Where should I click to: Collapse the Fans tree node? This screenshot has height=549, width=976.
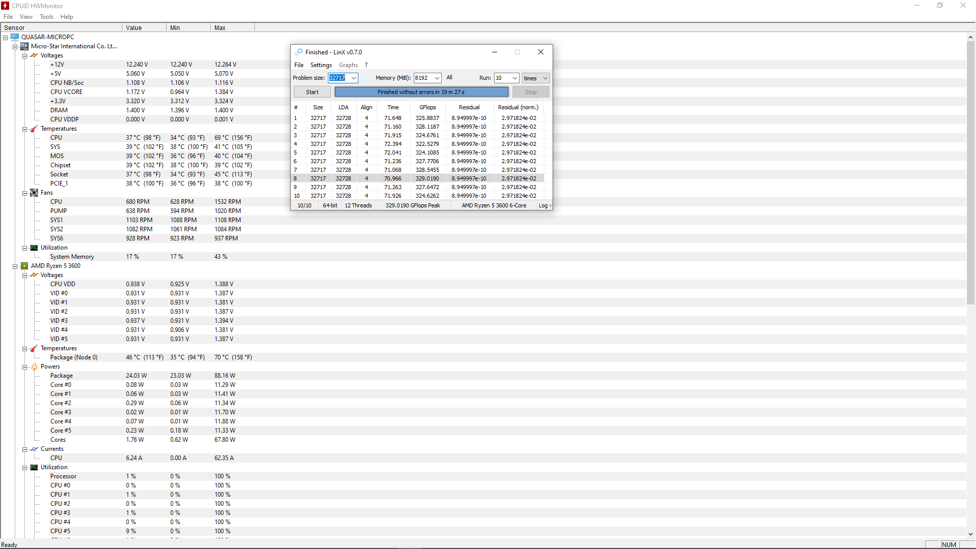24,193
